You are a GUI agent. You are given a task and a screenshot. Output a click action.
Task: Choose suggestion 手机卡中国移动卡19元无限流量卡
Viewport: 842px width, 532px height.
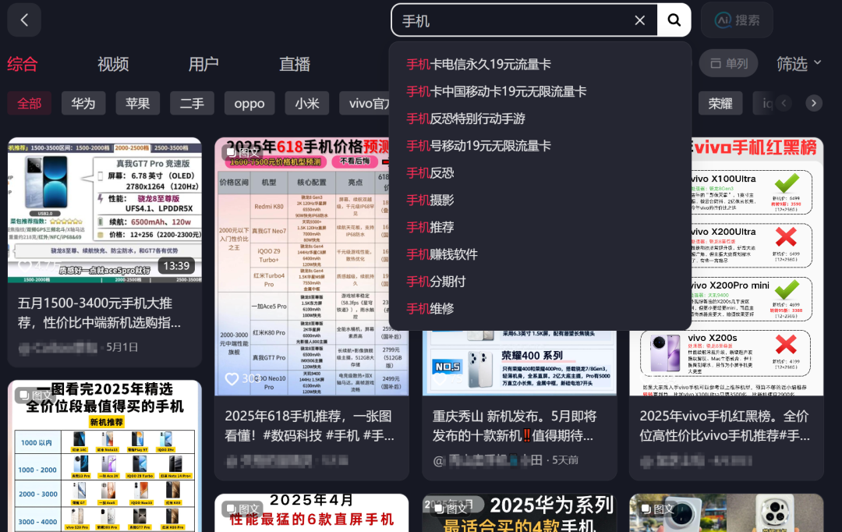point(540,91)
